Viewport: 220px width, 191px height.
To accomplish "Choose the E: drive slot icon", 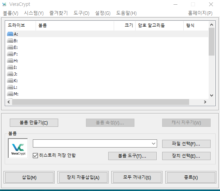I will tap(10, 47).
